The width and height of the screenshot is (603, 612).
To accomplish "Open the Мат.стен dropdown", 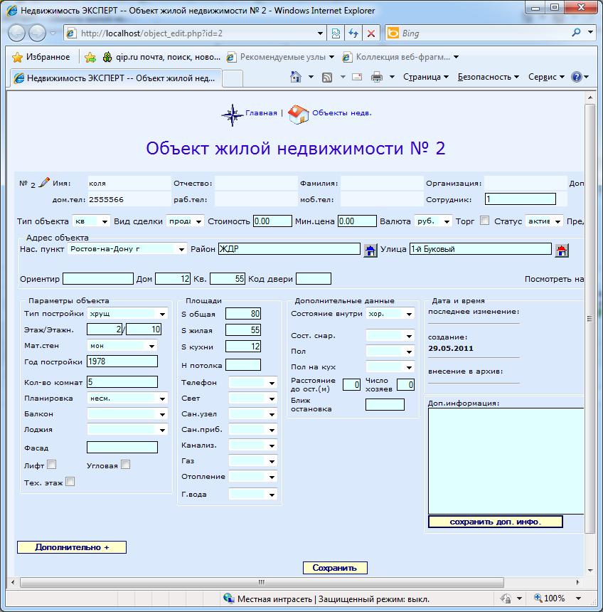I will point(122,346).
